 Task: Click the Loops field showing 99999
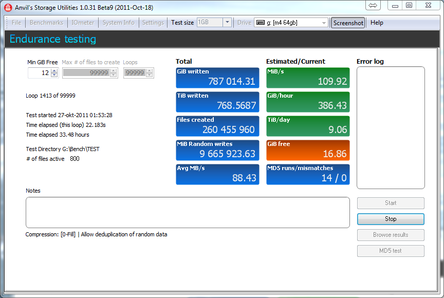coord(135,73)
